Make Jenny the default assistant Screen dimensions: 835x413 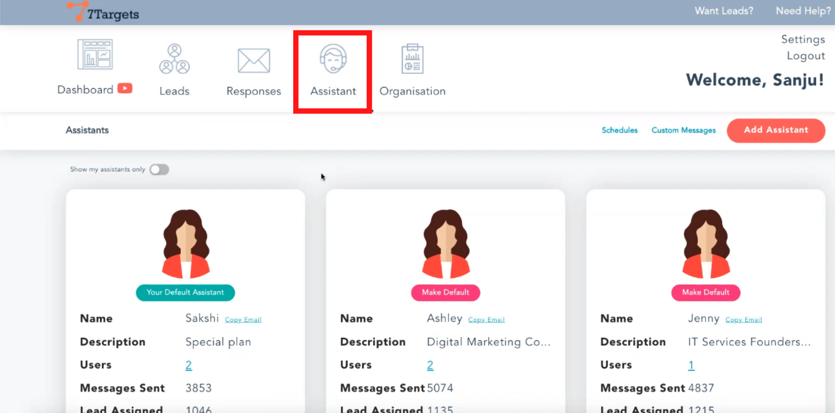coord(705,293)
